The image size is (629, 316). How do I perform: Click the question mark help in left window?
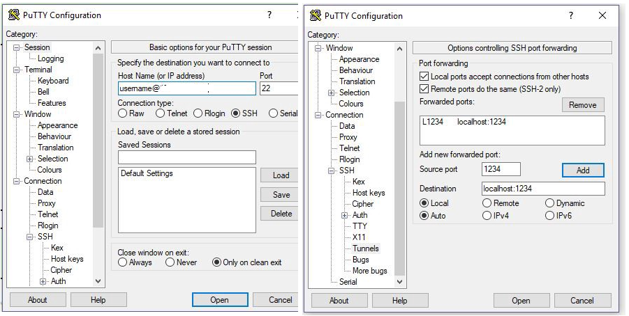269,15
